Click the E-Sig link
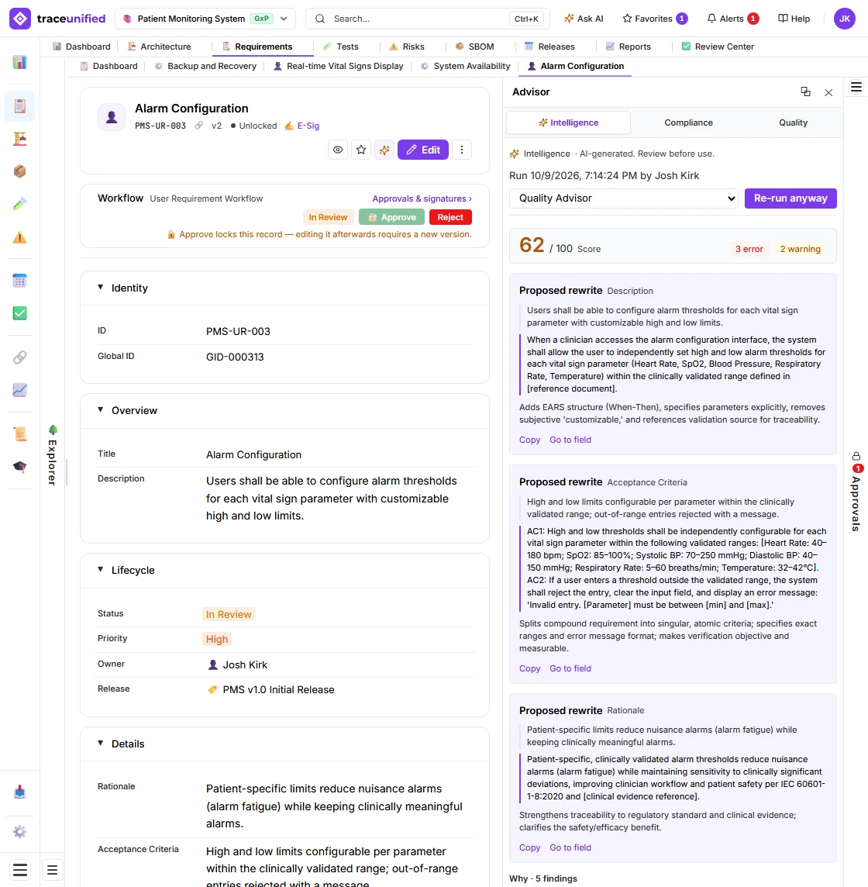Viewport: 868px width, 887px height. [302, 126]
